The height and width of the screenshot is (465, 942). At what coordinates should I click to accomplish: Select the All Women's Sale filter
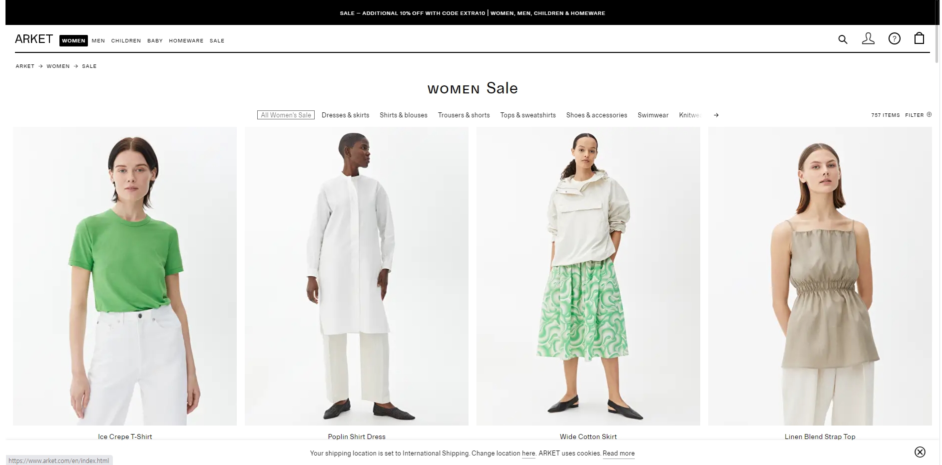tap(286, 115)
